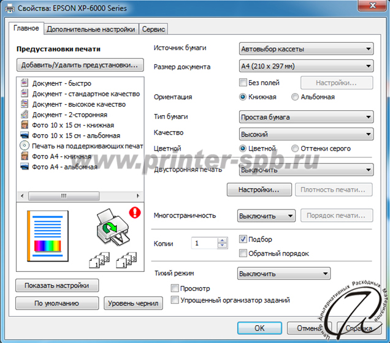The height and width of the screenshot is (343, 390).
Task: Pick the 'Документ - 2-сторонняя' preset
Action: (70, 115)
